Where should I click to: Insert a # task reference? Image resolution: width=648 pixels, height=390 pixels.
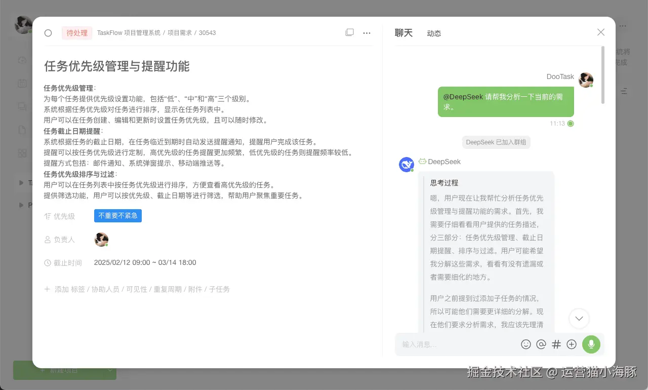point(556,344)
